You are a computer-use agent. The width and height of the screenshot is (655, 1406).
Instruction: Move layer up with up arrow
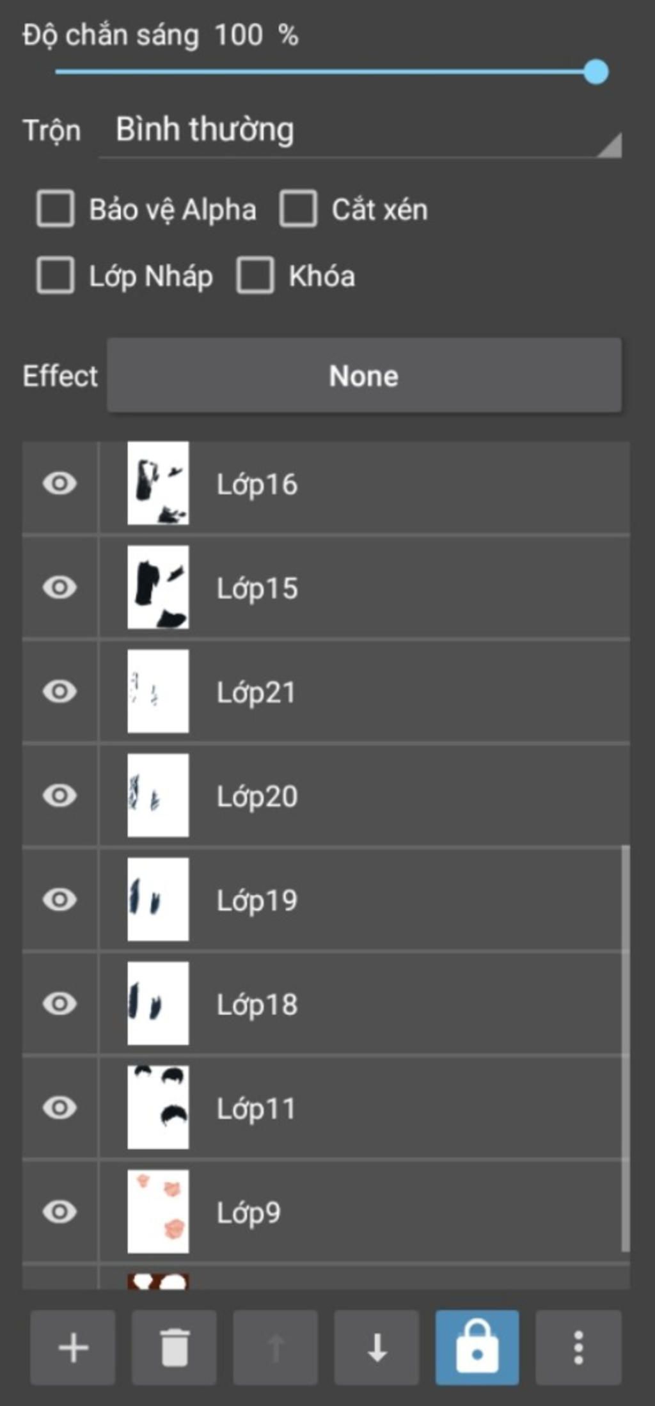pos(276,1347)
